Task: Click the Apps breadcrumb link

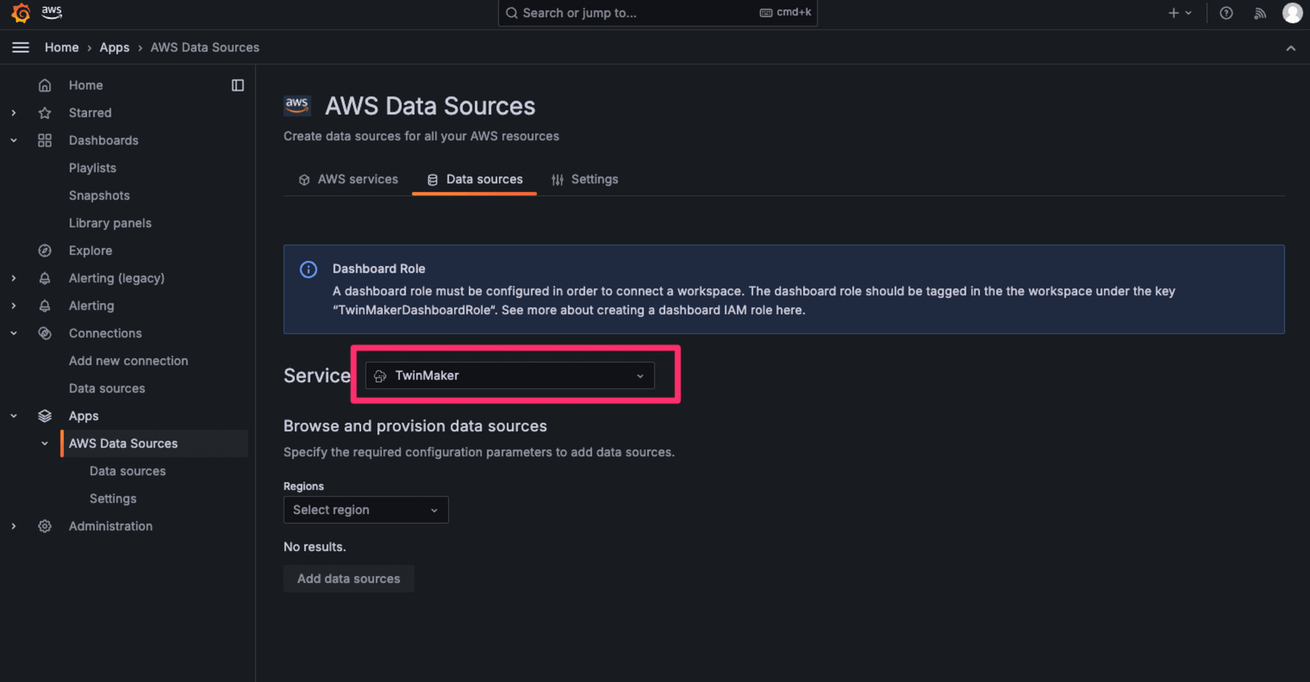Action: click(115, 47)
